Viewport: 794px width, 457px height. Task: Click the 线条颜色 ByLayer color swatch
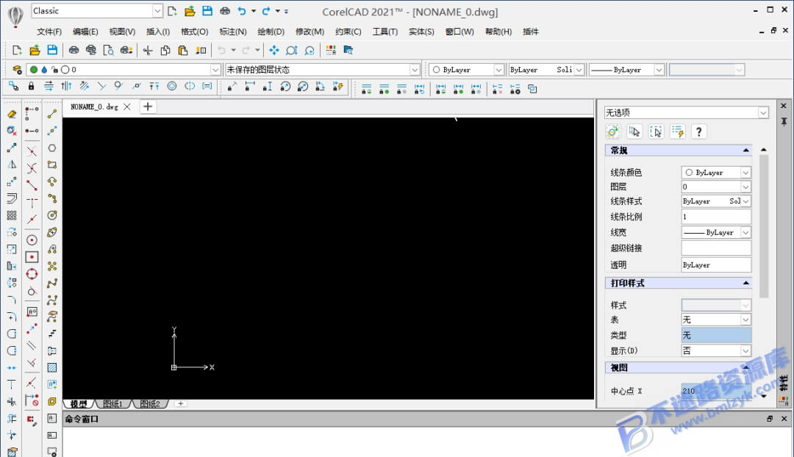pos(689,173)
